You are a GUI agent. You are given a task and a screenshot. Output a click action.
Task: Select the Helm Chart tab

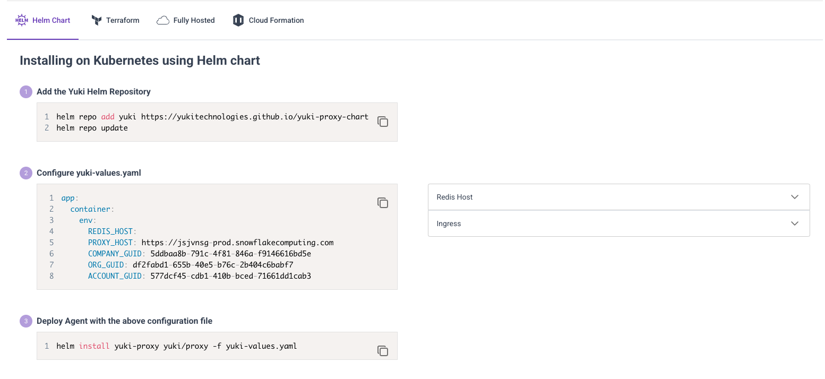43,20
